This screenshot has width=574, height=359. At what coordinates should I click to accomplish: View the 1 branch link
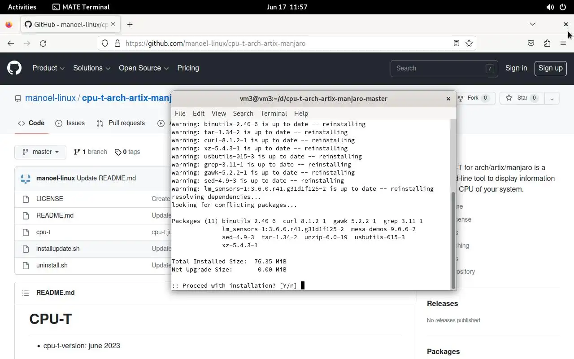(90, 152)
